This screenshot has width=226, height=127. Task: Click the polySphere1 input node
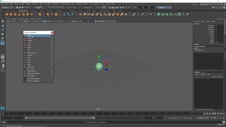tap(199, 50)
